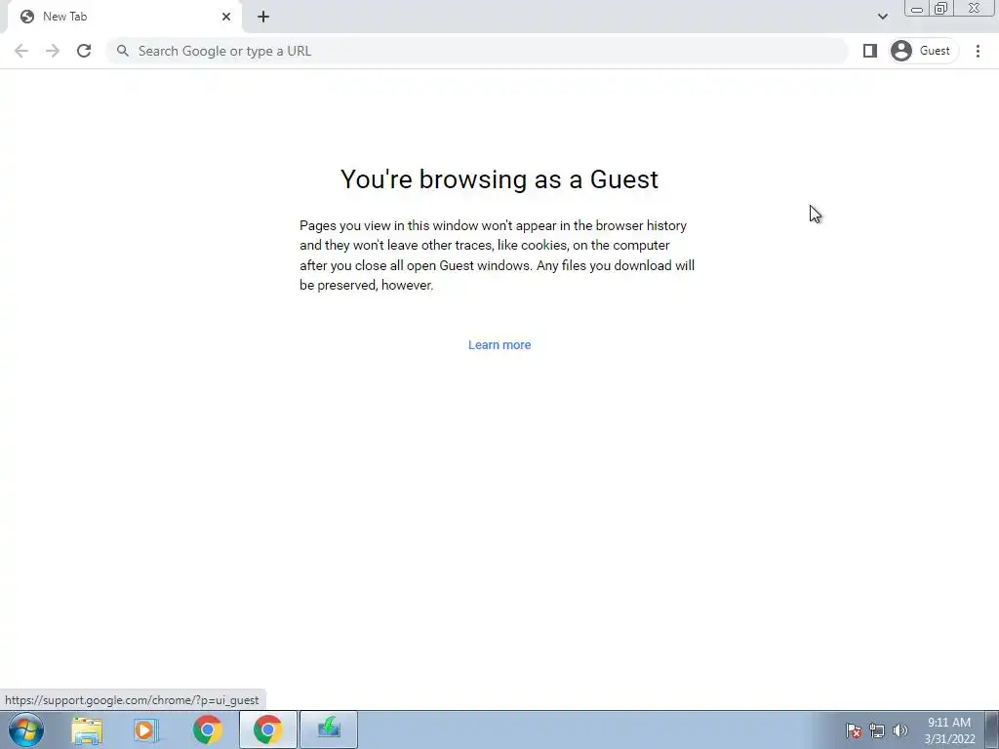Open Windows Media Player from taskbar

click(146, 729)
